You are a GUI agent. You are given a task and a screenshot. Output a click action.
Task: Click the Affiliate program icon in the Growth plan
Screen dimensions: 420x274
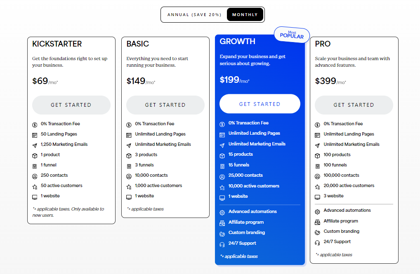click(x=222, y=223)
